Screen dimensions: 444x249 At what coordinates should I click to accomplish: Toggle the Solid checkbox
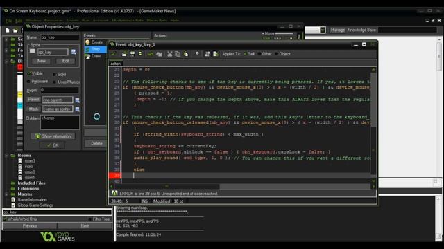pos(54,75)
